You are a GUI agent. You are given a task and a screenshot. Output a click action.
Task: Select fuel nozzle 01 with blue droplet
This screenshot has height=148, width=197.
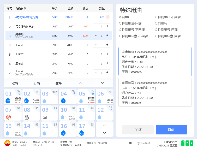pos(11,97)
